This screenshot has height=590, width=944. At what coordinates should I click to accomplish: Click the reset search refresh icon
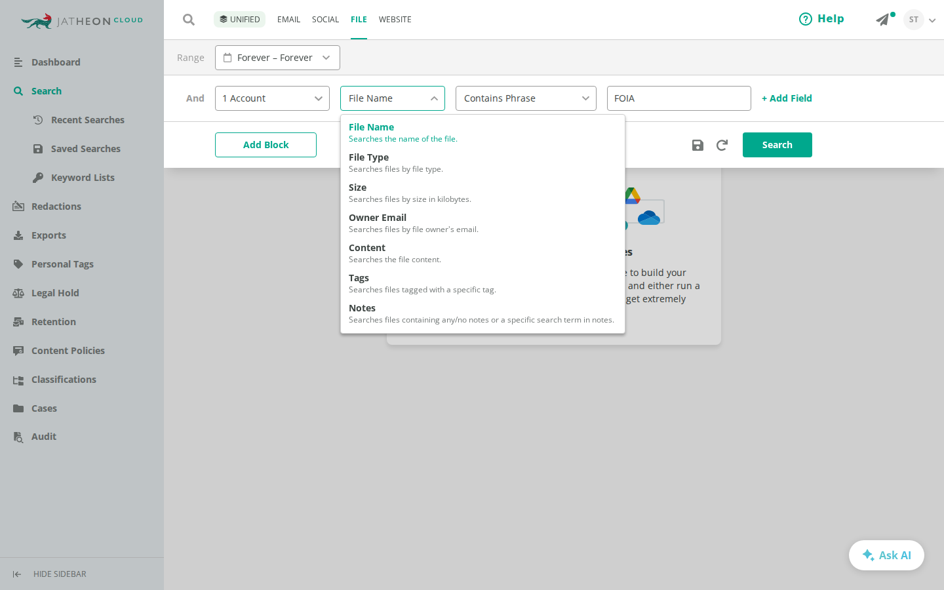click(x=722, y=145)
